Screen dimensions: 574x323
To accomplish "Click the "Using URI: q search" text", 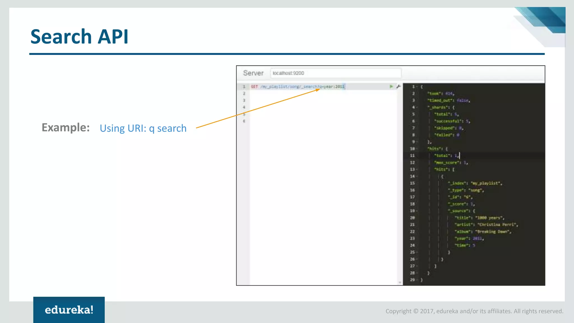I will pyautogui.click(x=143, y=128).
